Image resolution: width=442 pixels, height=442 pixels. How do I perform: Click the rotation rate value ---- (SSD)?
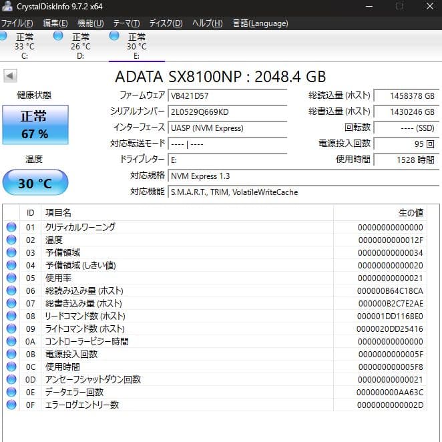(407, 128)
